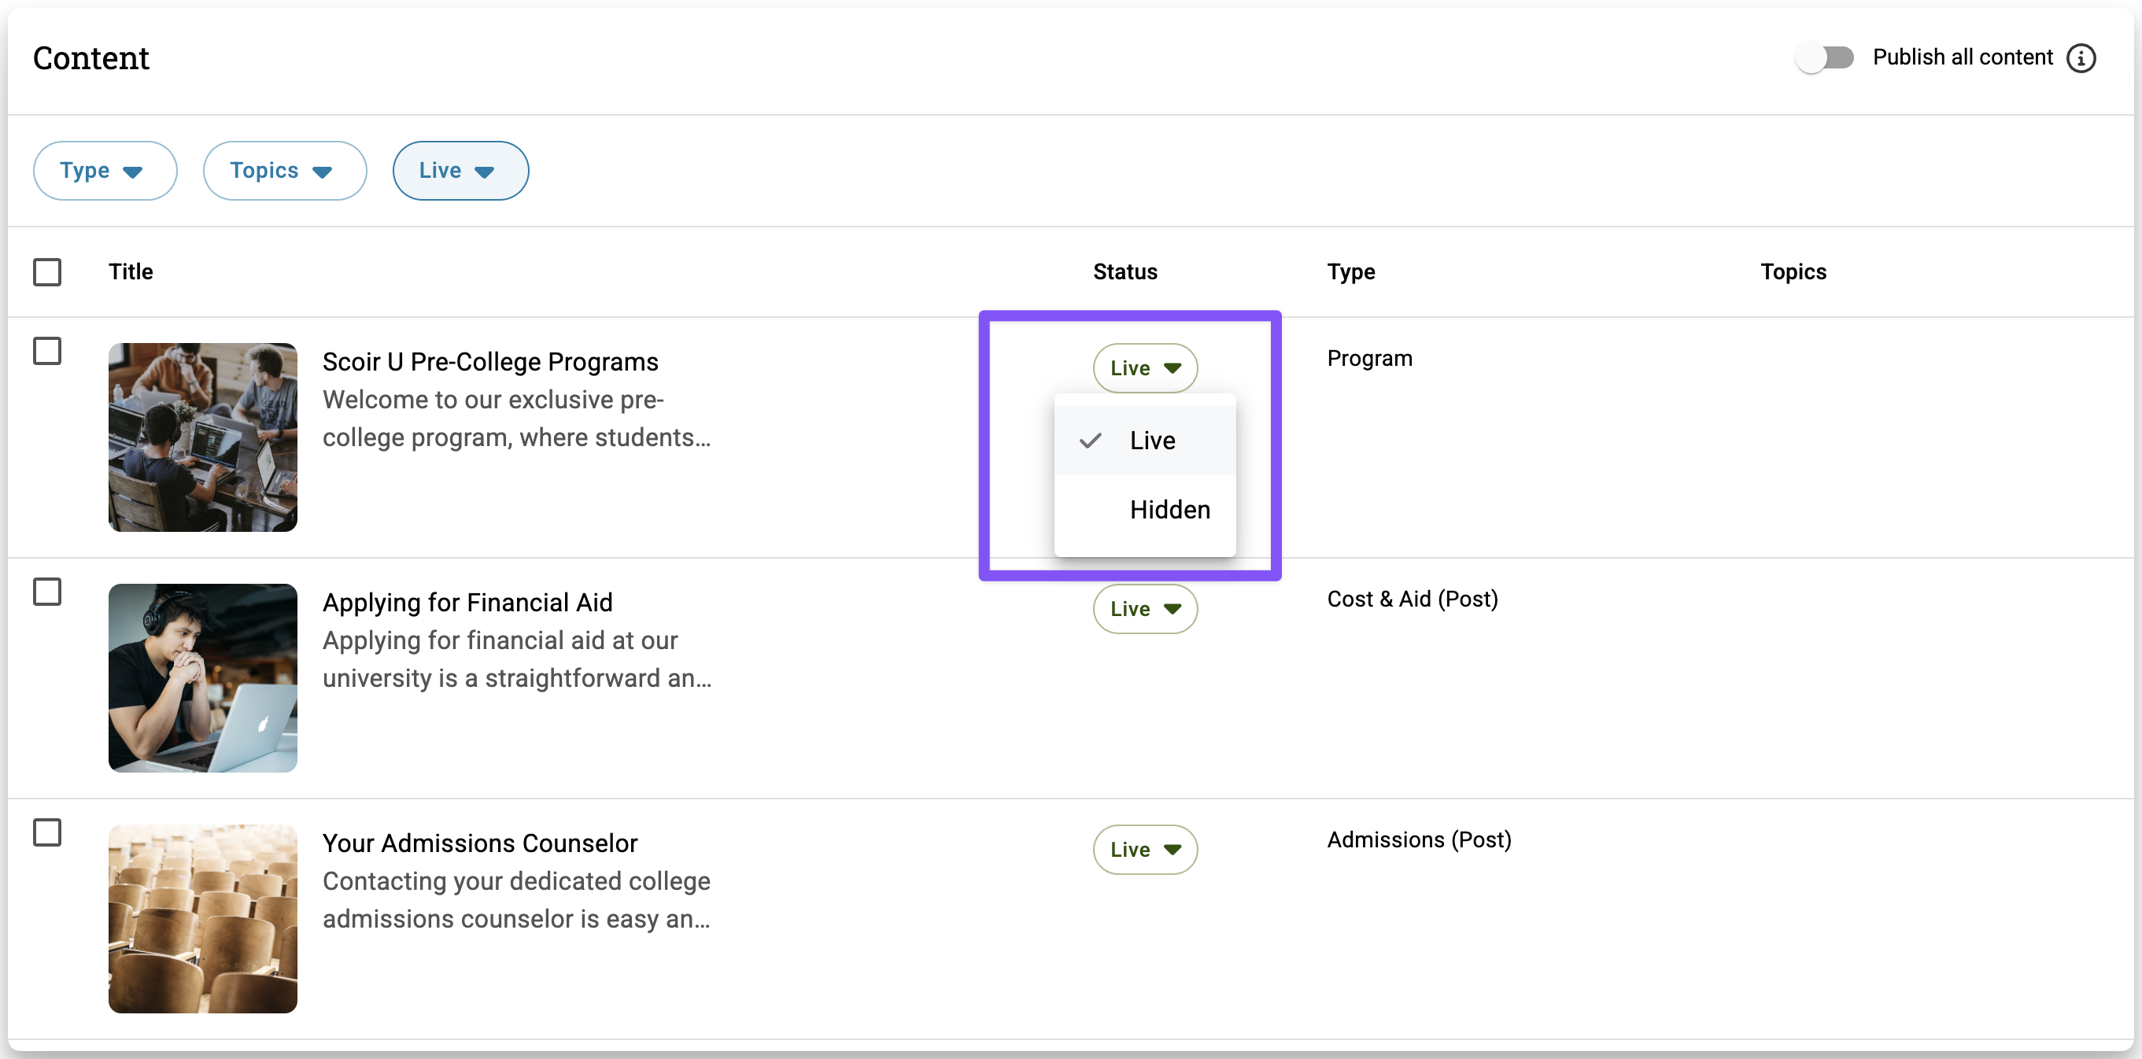Image resolution: width=2142 pixels, height=1059 pixels.
Task: Click the Applying for Financial Aid title
Action: 467,603
